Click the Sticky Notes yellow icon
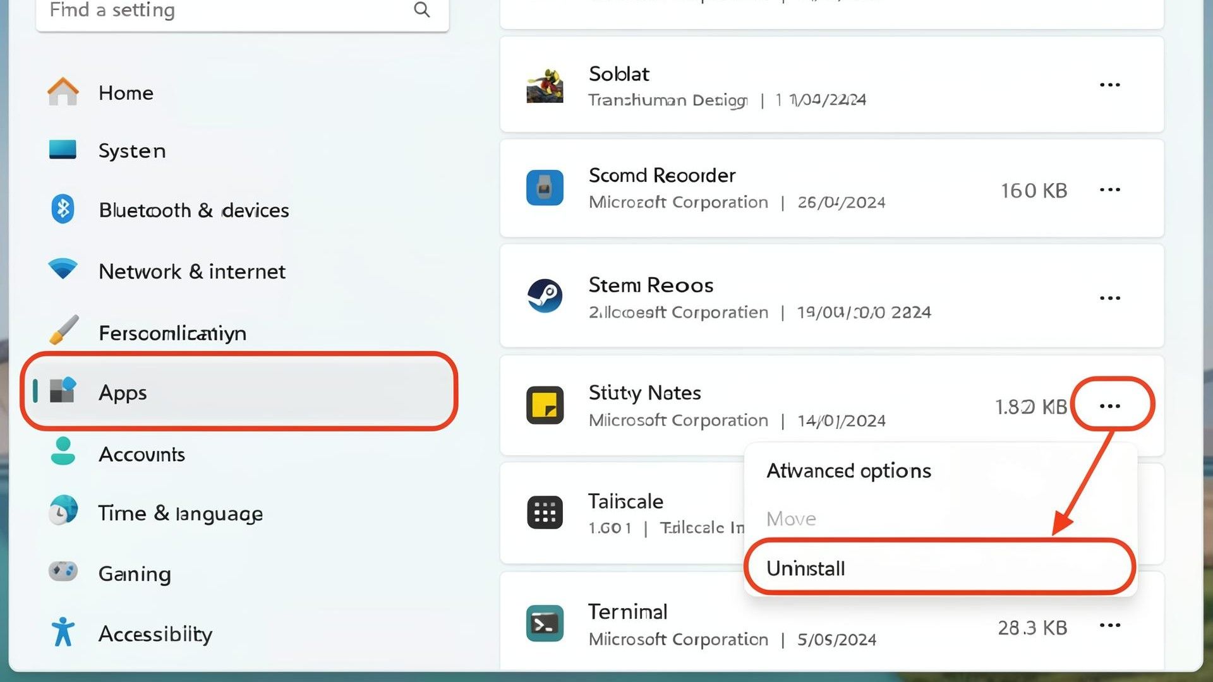Image resolution: width=1213 pixels, height=682 pixels. point(545,405)
